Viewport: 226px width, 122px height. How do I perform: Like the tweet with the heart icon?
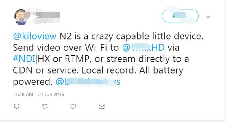(73, 106)
